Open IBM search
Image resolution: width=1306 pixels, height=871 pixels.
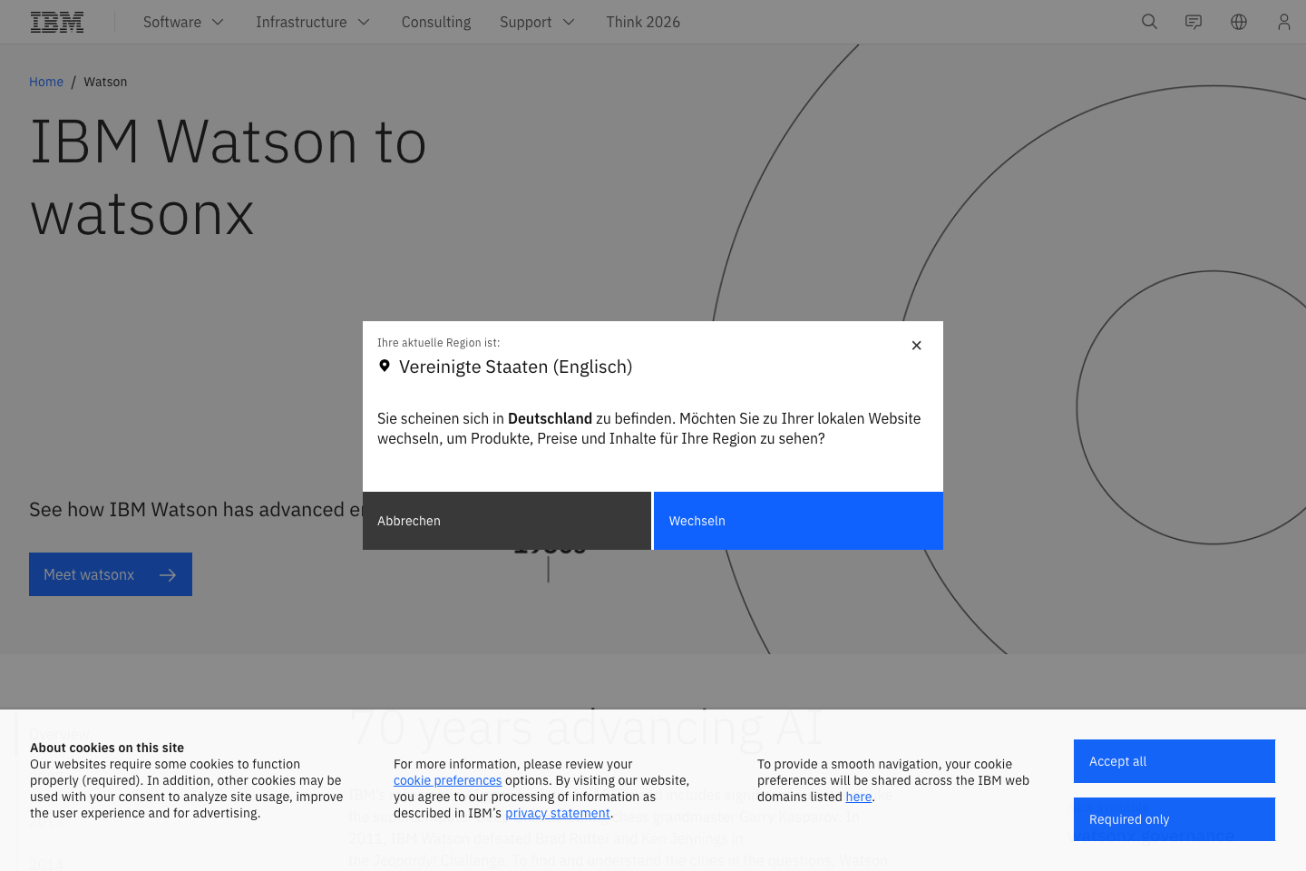click(x=1149, y=21)
